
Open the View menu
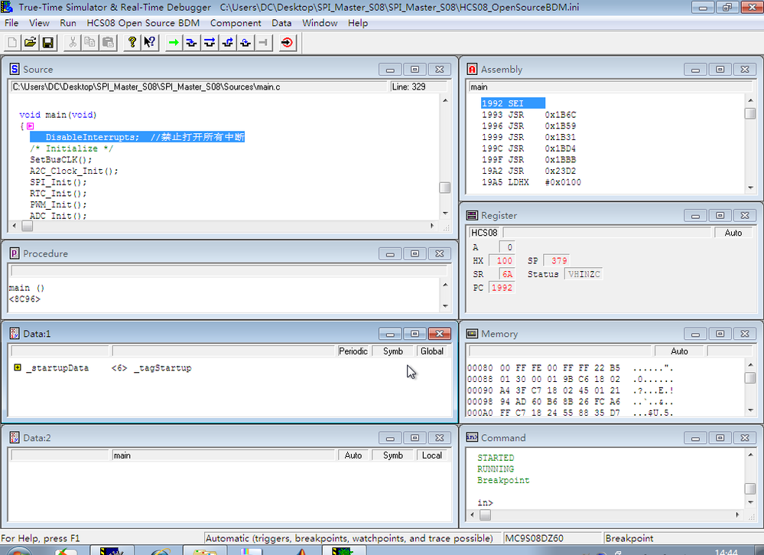coord(39,23)
